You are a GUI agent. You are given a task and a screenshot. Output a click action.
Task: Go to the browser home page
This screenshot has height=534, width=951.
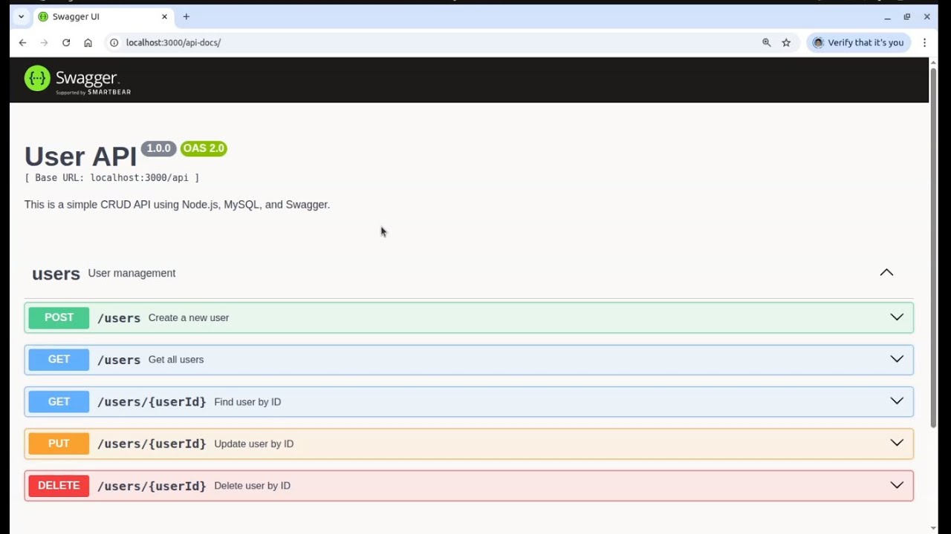pyautogui.click(x=88, y=43)
